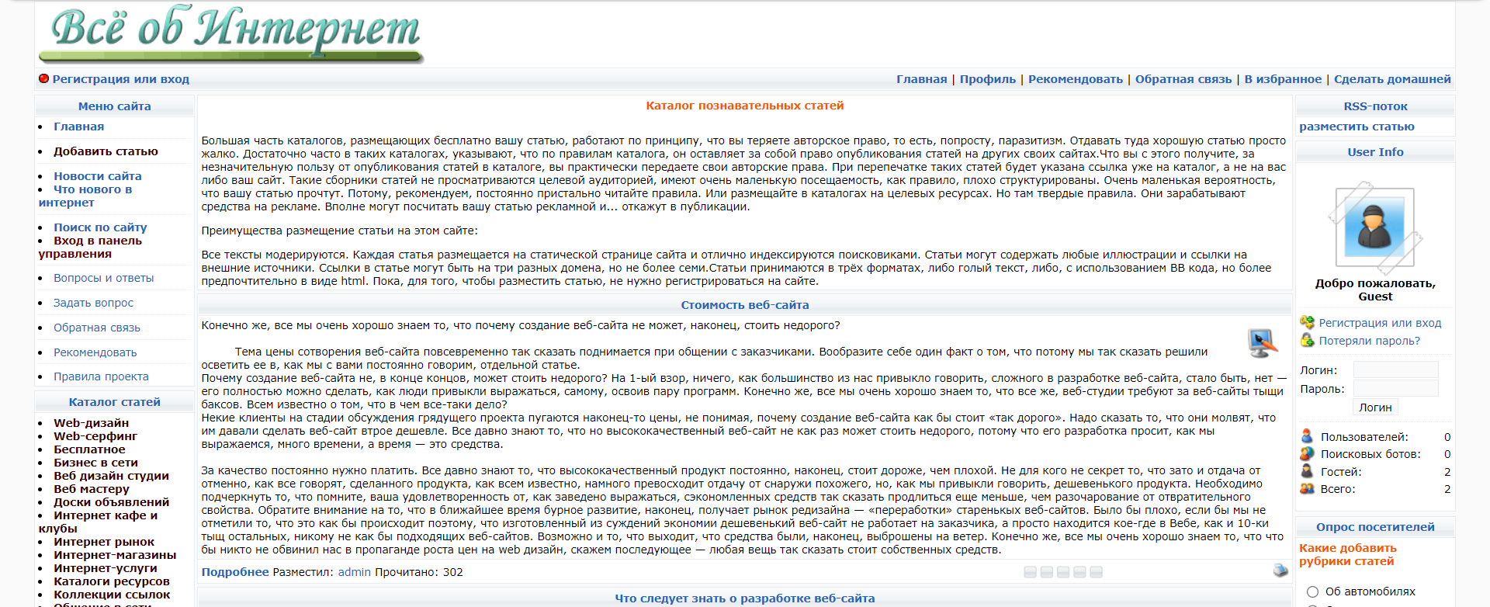Open Новости сайта in the site menu
The height and width of the screenshot is (607, 1490).
click(x=97, y=176)
